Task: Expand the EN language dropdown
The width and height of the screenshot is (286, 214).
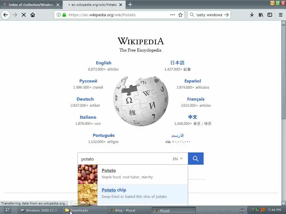Action: (x=178, y=159)
